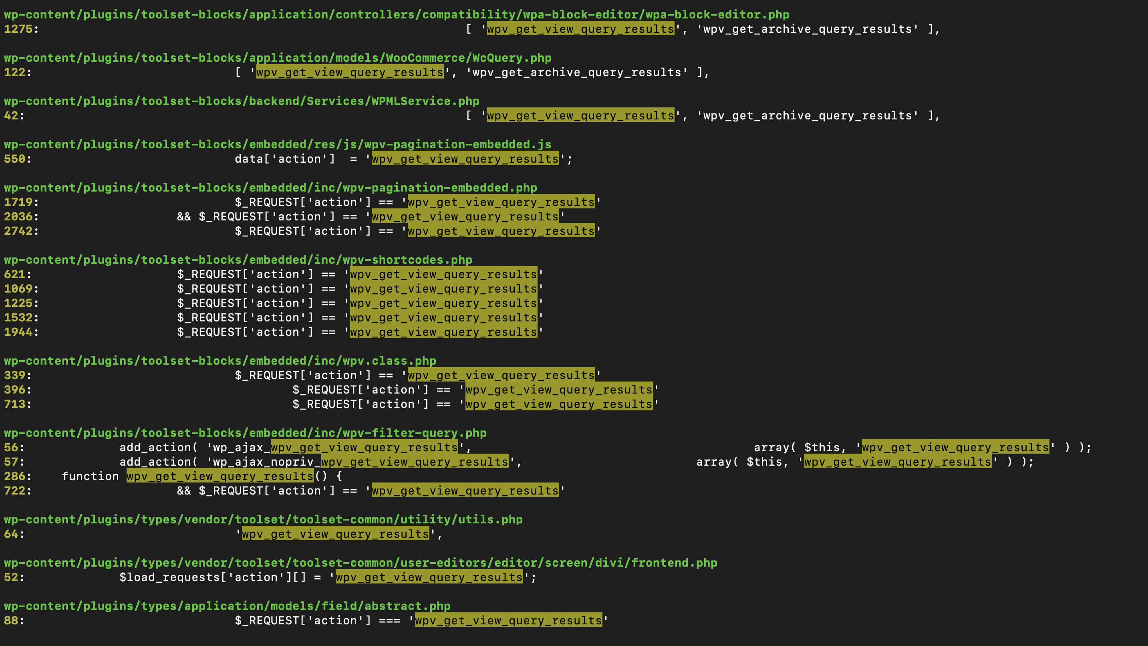Image resolution: width=1148 pixels, height=646 pixels.
Task: Click the highlighted match on line 2036
Action: pos(465,217)
